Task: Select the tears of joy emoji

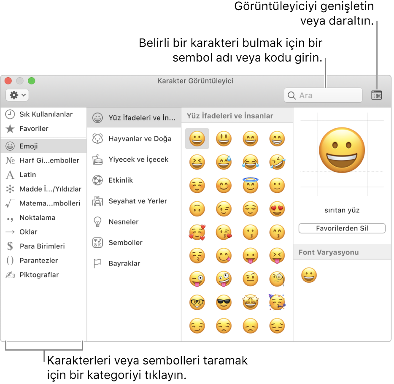Action: tap(251, 162)
